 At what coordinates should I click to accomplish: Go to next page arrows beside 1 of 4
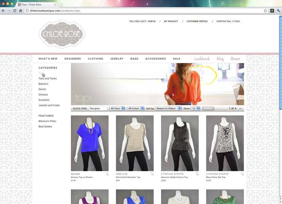pos(240,108)
